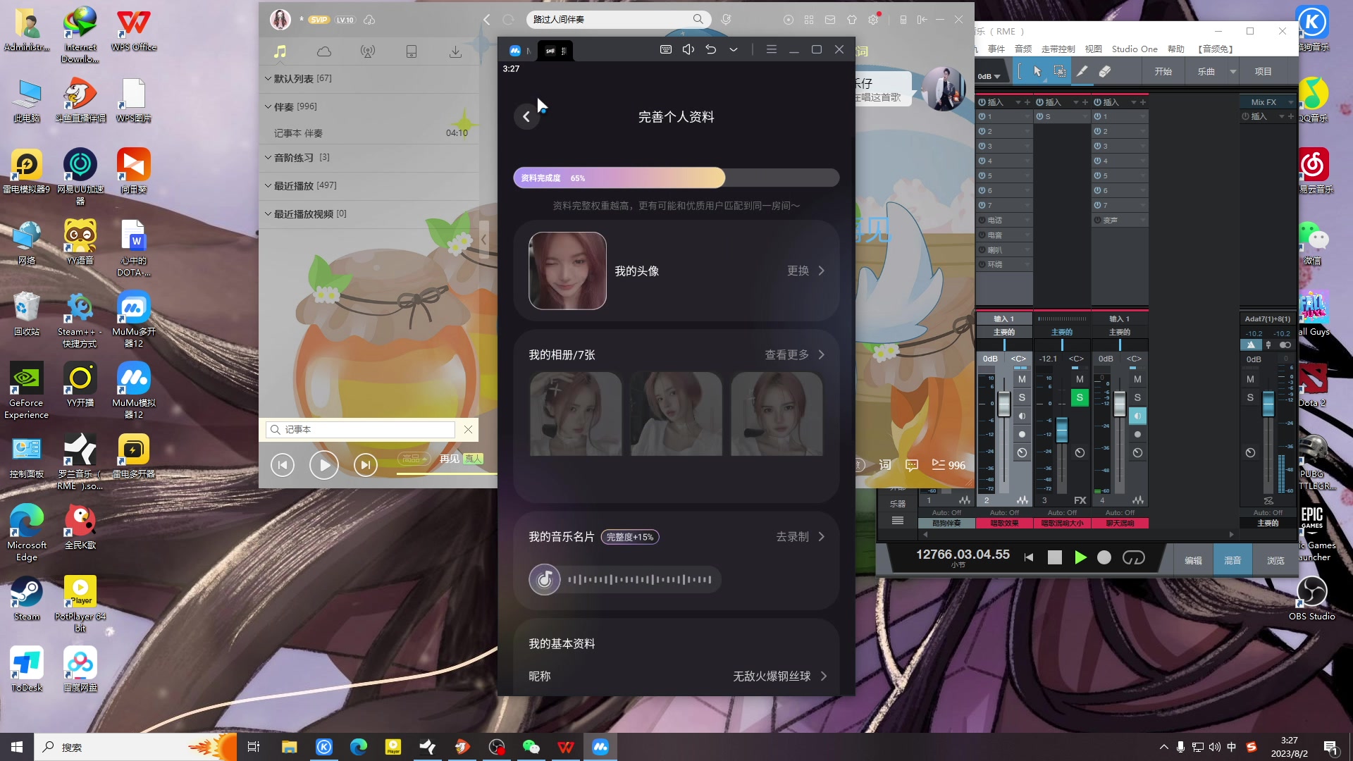Image resolution: width=1353 pixels, height=761 pixels.
Task: Toggle the 电音 insert power button
Action: 982,235
